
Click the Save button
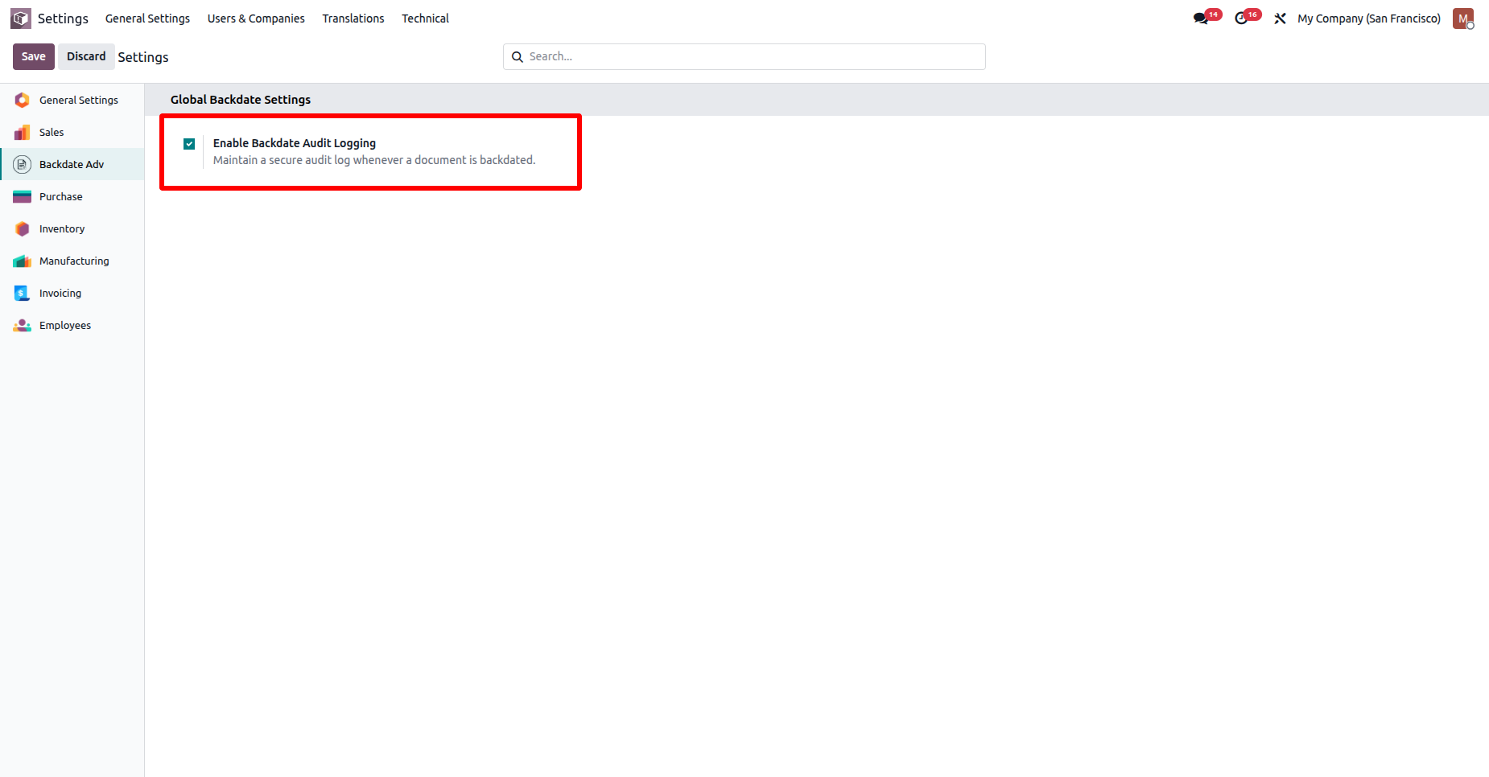pos(34,56)
